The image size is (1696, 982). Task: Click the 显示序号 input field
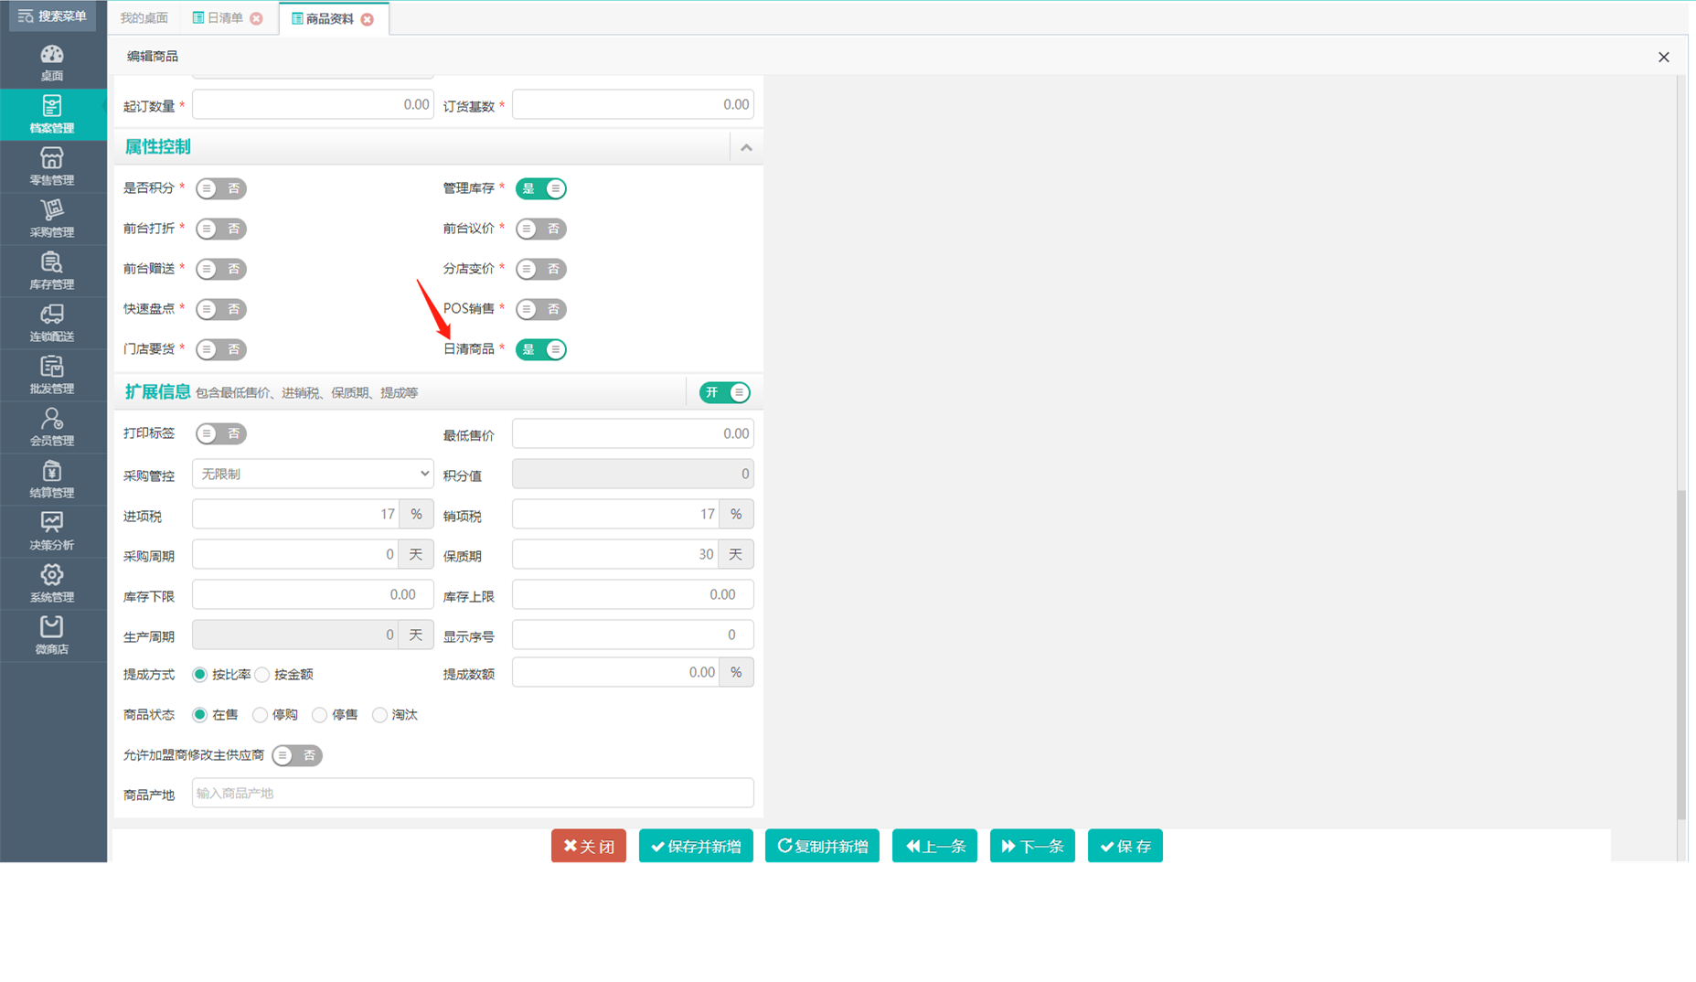pos(633,635)
